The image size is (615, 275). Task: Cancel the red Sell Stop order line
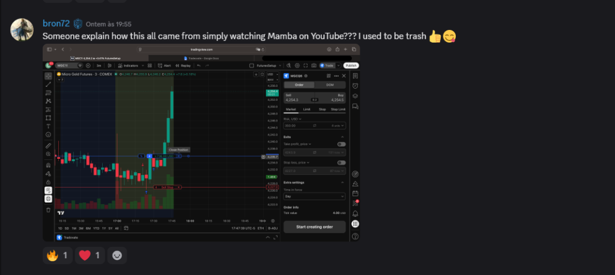[x=179, y=188]
